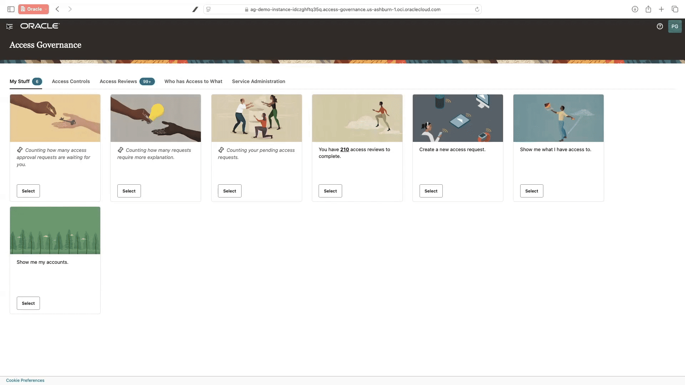The width and height of the screenshot is (685, 385).
Task: Click the help question mark icon
Action: click(660, 26)
